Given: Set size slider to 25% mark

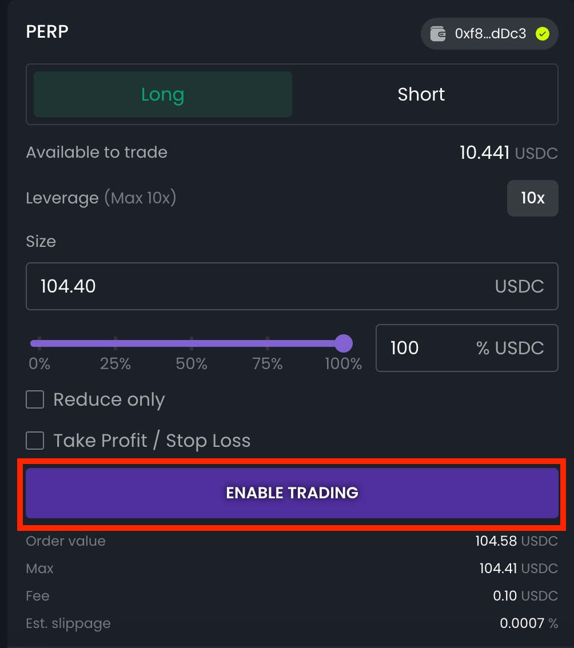Looking at the screenshot, I should (115, 343).
